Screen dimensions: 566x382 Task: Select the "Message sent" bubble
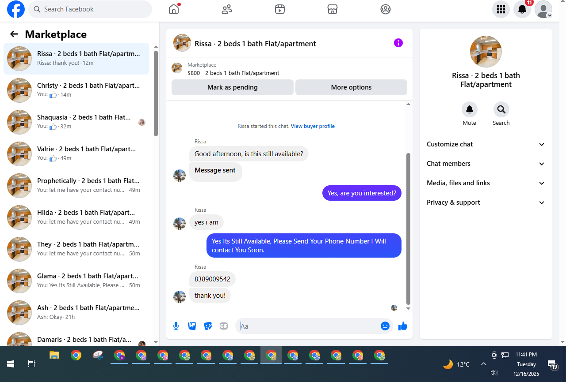click(215, 172)
